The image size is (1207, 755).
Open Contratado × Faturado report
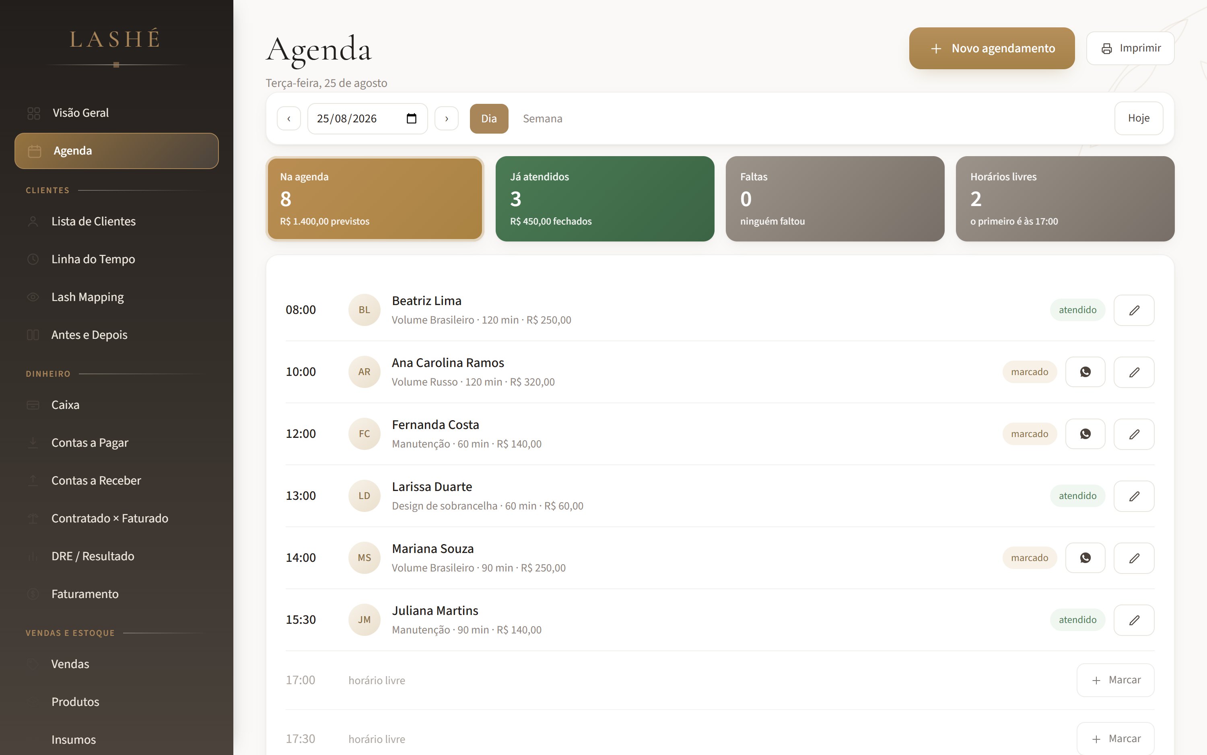116,518
